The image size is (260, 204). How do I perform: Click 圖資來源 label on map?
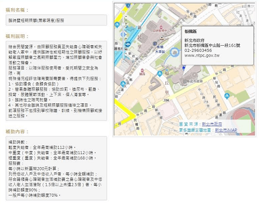point(190,124)
